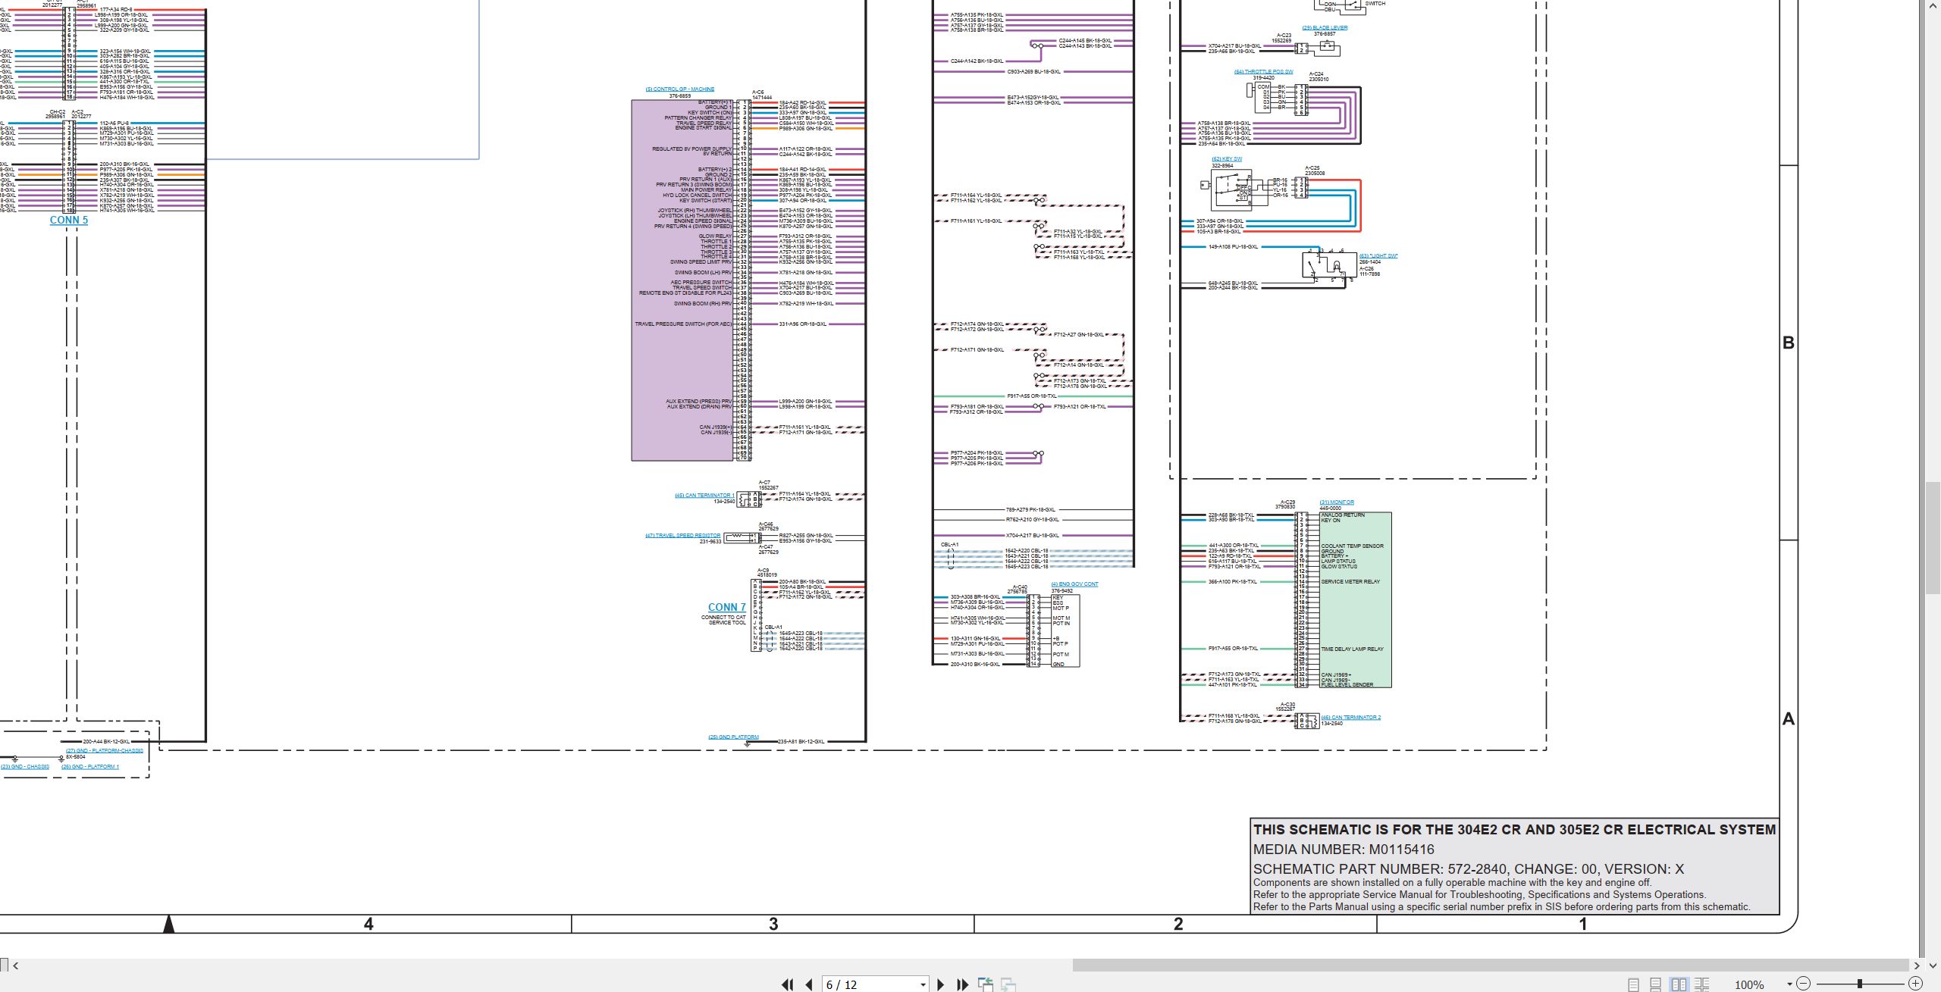The image size is (1941, 992).
Task: Click the go to next view icon
Action: pos(1008,984)
